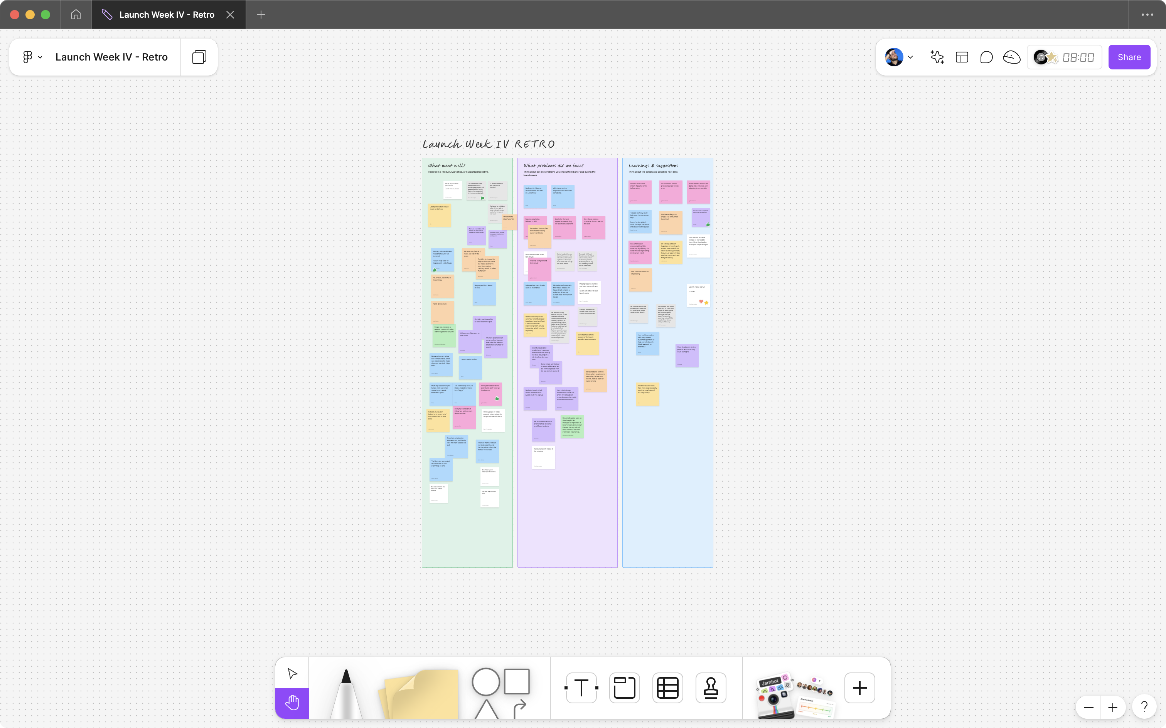The image size is (1166, 728).
Task: Select the Section tool
Action: [624, 688]
